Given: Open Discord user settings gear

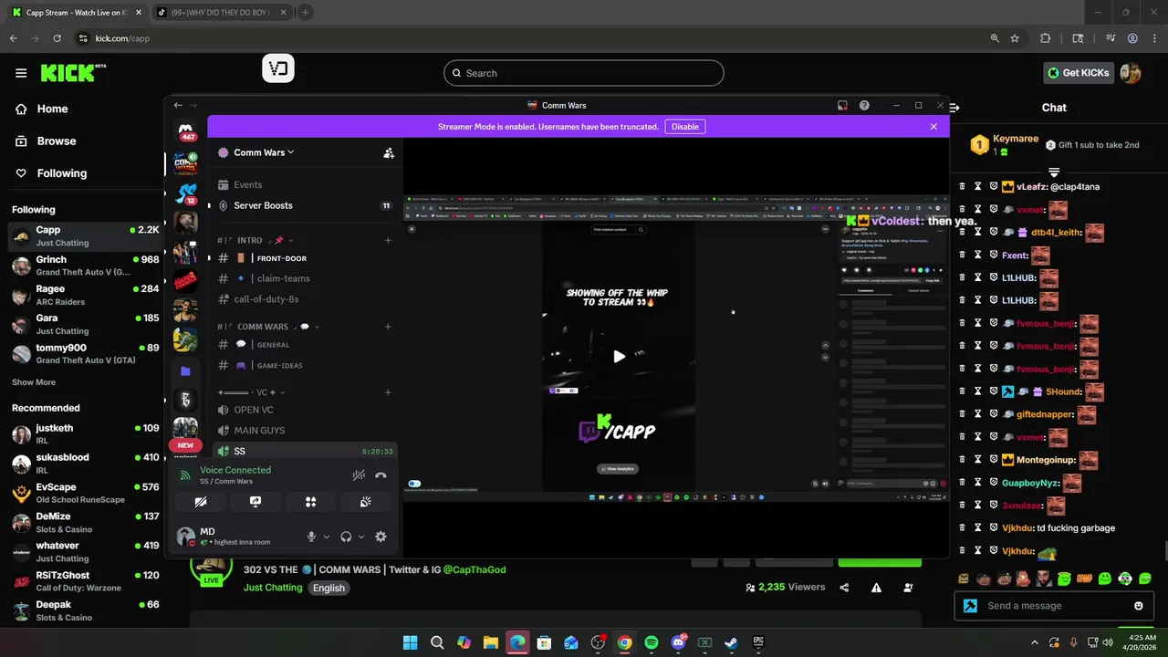Looking at the screenshot, I should click(381, 537).
